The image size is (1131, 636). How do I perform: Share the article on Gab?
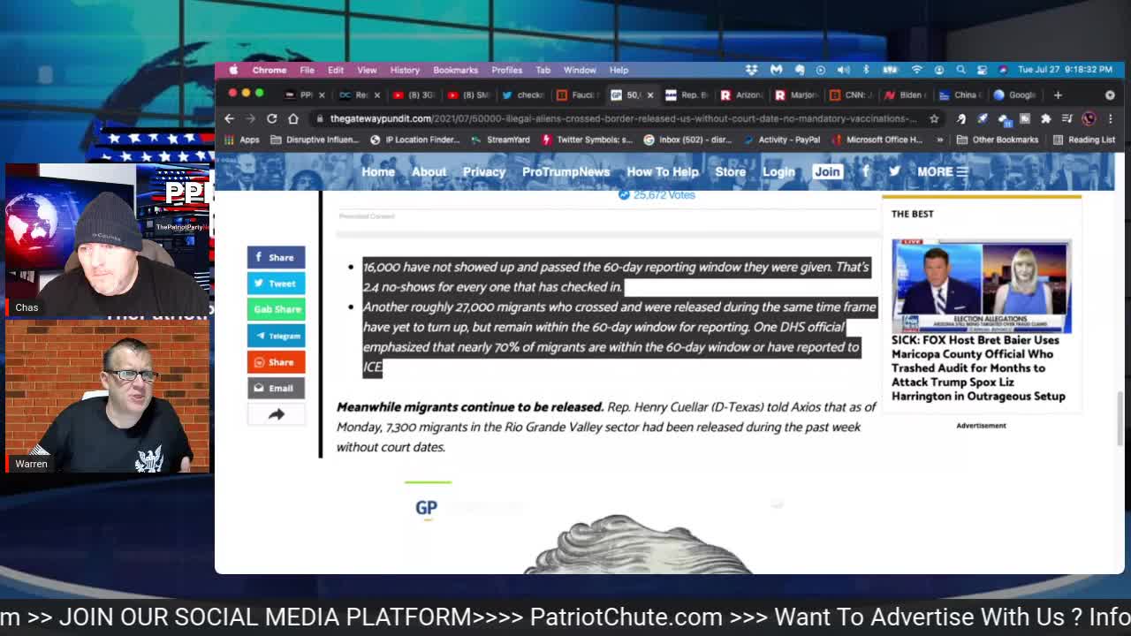[x=276, y=309]
